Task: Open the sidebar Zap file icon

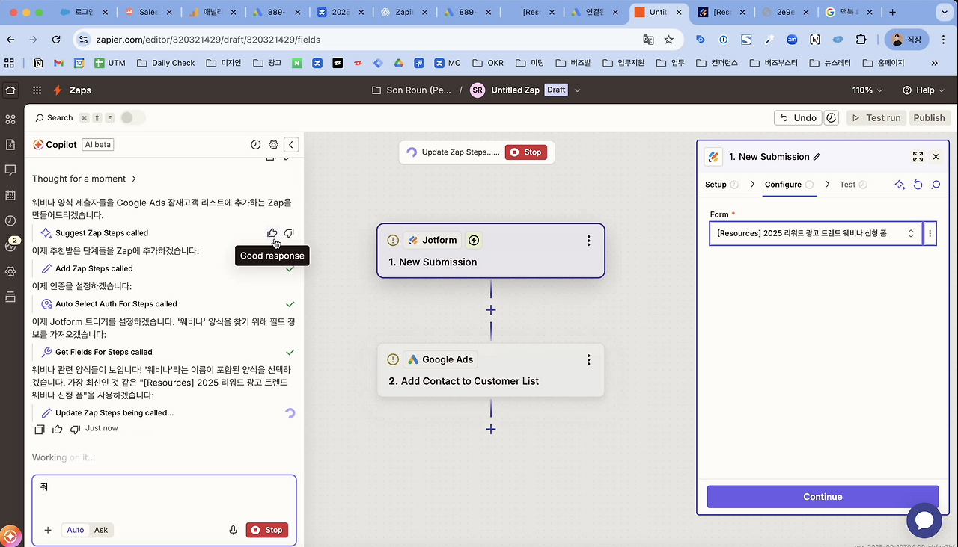Action: (x=10, y=145)
